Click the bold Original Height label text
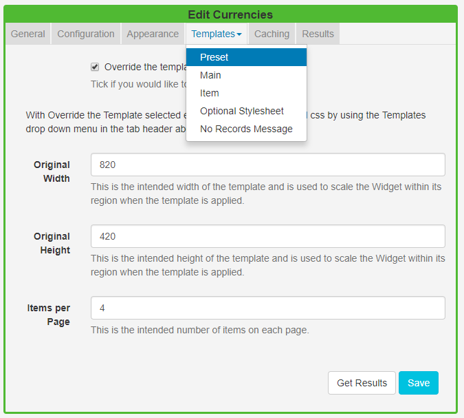 coord(52,243)
